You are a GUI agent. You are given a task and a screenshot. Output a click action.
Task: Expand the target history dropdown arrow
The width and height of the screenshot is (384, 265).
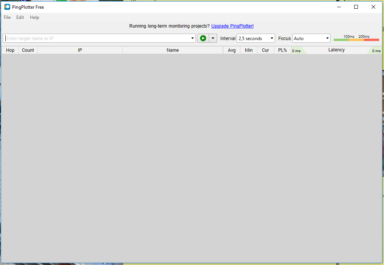[x=192, y=38]
